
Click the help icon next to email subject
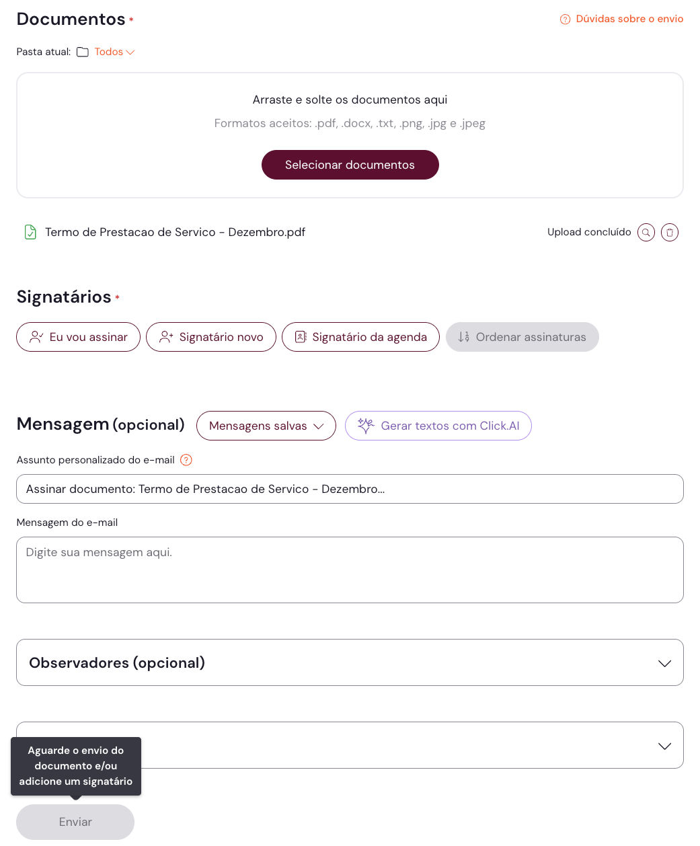point(186,460)
